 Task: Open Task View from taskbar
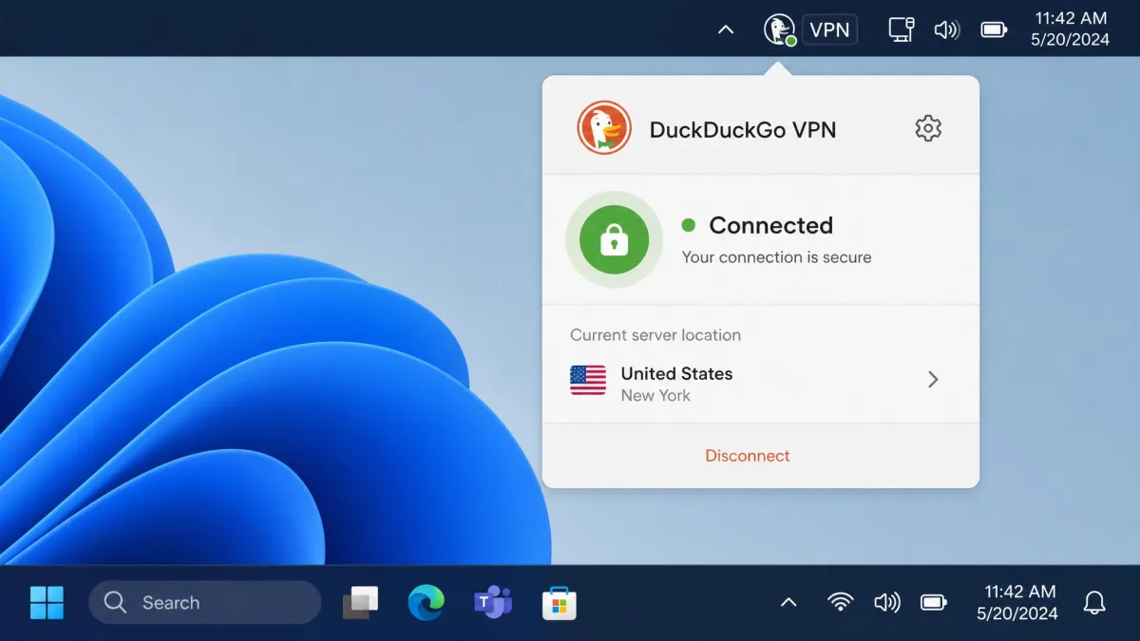pyautogui.click(x=360, y=602)
